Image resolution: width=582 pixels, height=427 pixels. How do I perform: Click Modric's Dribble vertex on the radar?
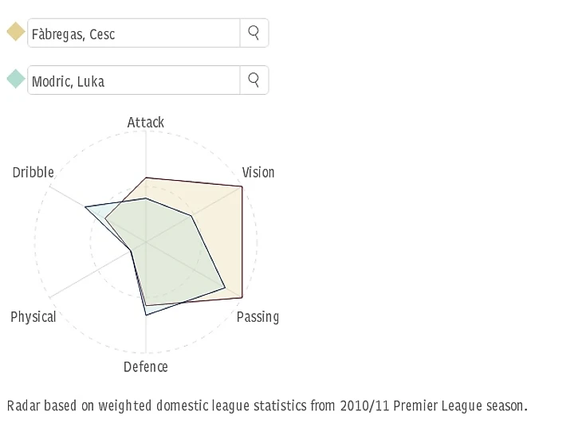click(x=85, y=207)
